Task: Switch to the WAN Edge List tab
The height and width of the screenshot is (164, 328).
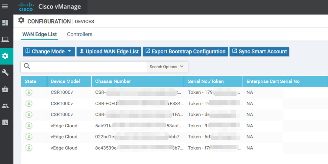Action: pyautogui.click(x=39, y=34)
